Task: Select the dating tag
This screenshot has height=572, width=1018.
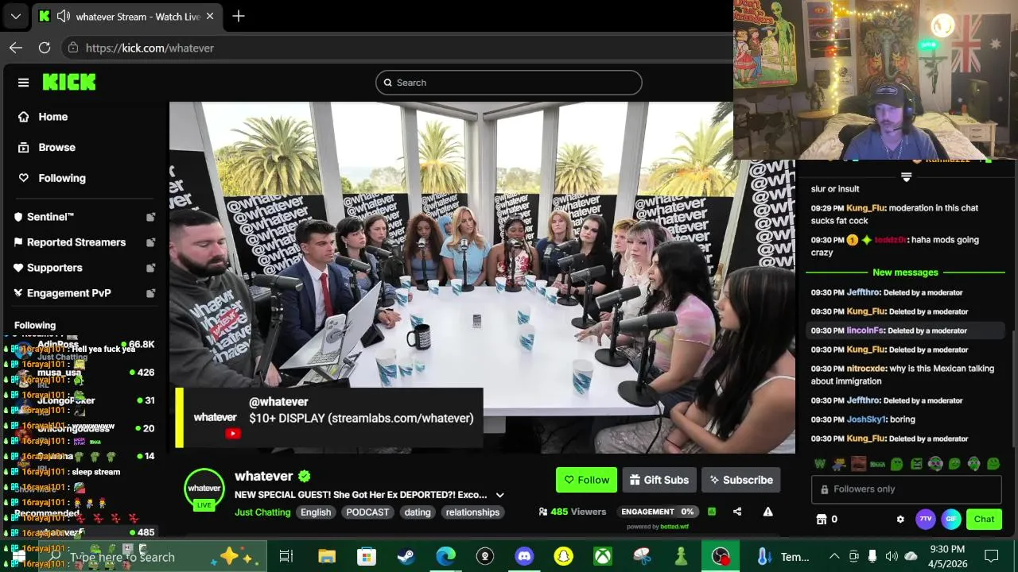Action: [418, 512]
